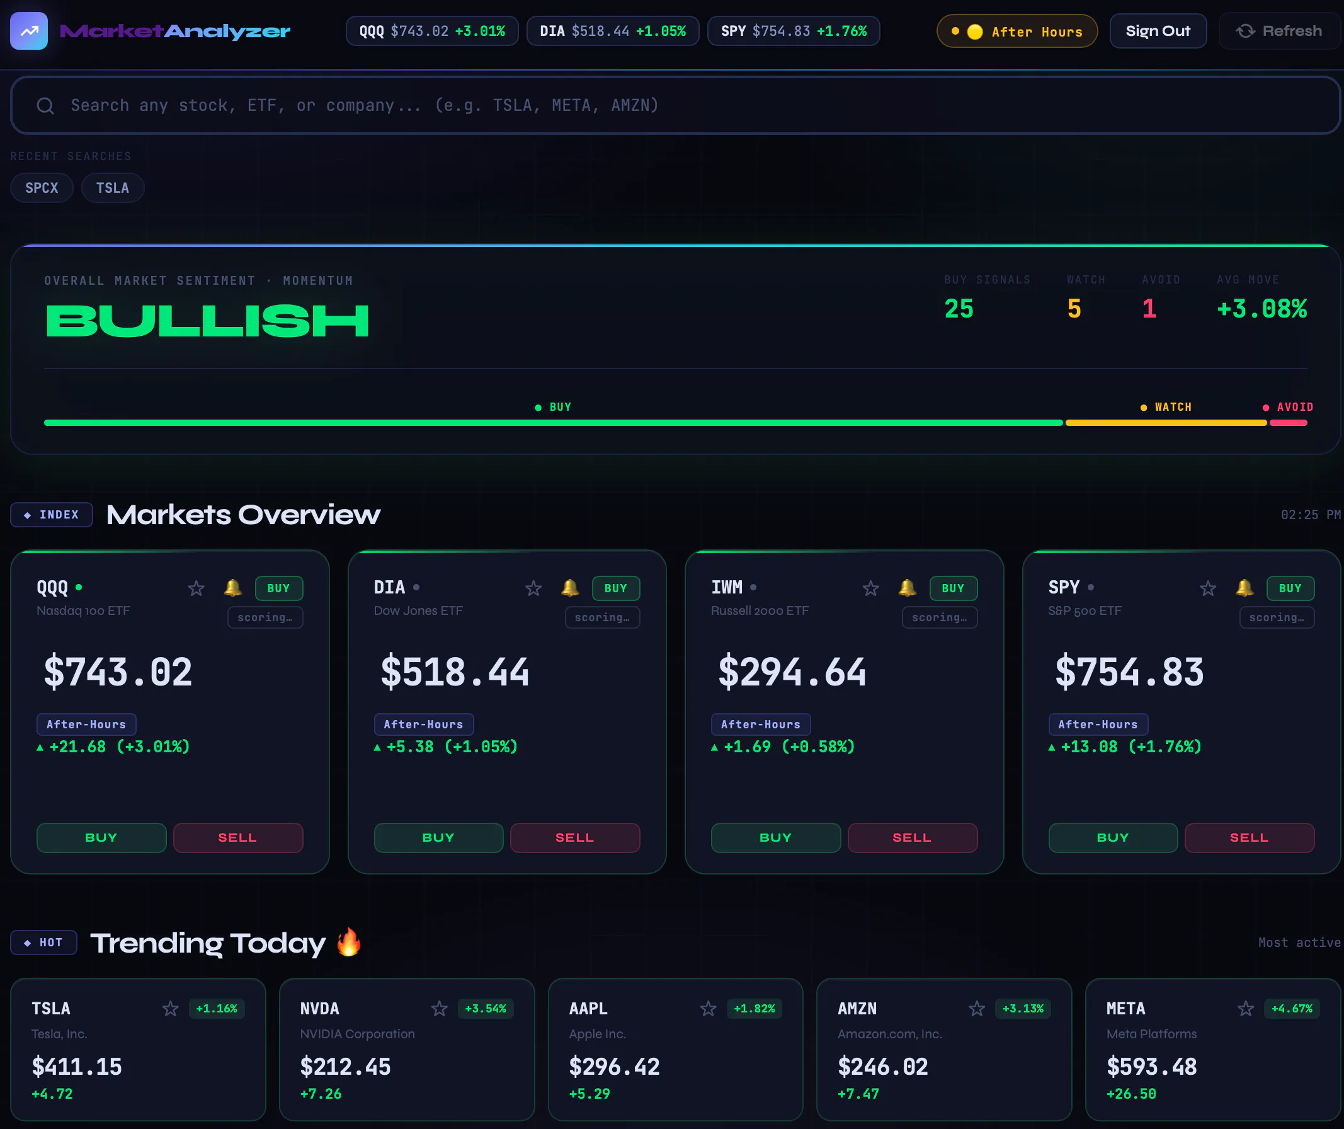1344x1129 pixels.
Task: Open the TSLA trending card price $411.15
Action: (x=77, y=1067)
